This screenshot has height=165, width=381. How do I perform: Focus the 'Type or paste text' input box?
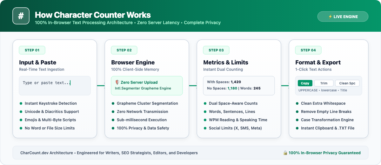[55, 86]
